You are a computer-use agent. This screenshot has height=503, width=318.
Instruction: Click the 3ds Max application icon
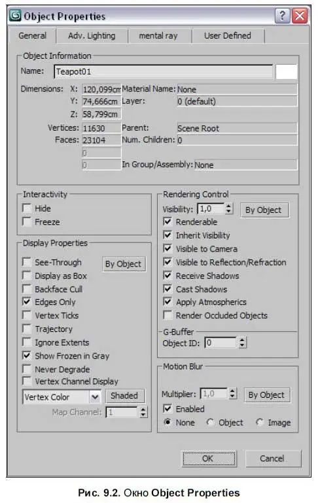(15, 15)
